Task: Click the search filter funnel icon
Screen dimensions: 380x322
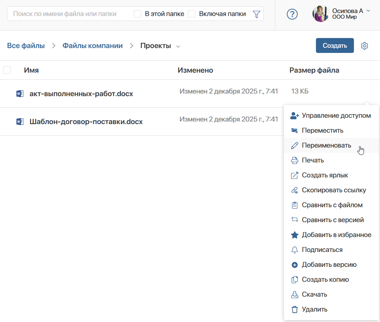Action: (256, 14)
